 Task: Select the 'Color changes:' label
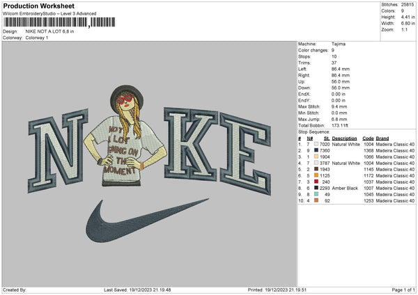(313, 50)
